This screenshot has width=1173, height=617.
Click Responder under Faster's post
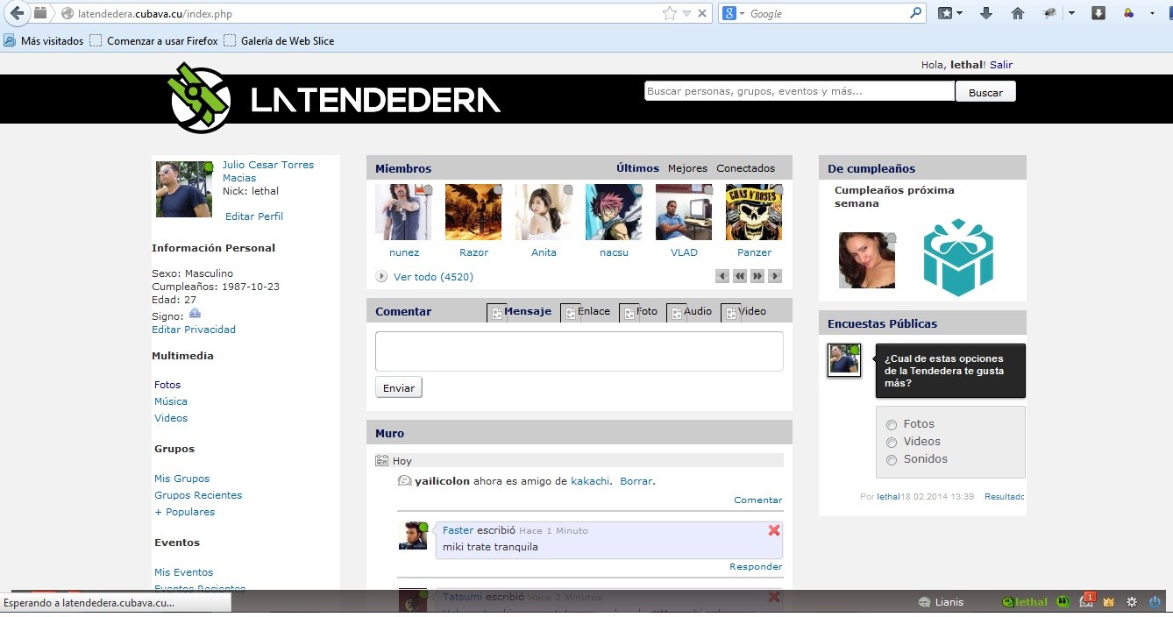(x=756, y=567)
